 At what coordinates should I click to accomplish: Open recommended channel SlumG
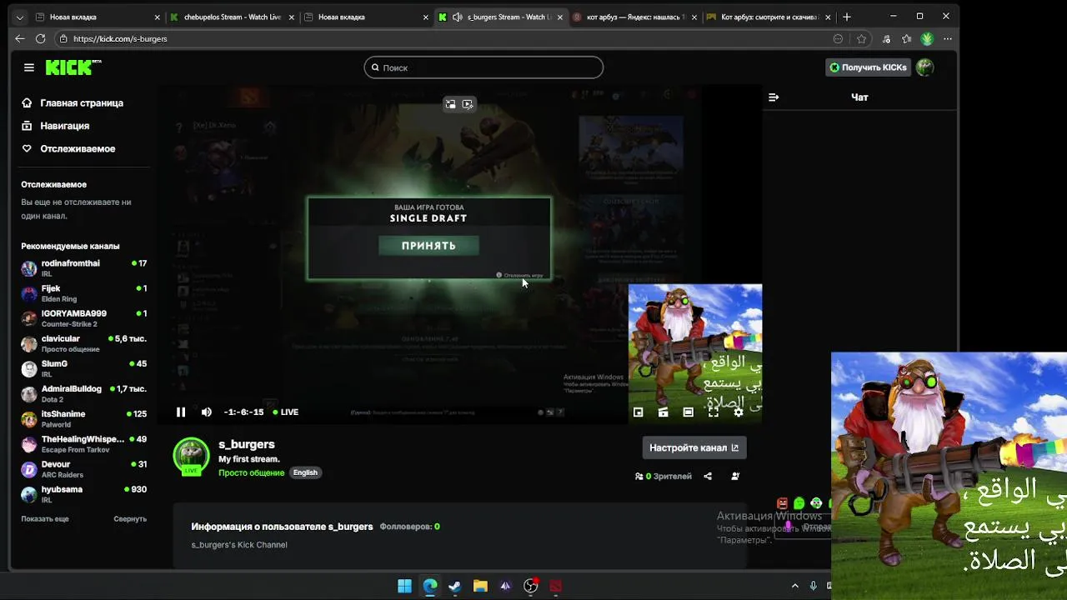(x=83, y=368)
